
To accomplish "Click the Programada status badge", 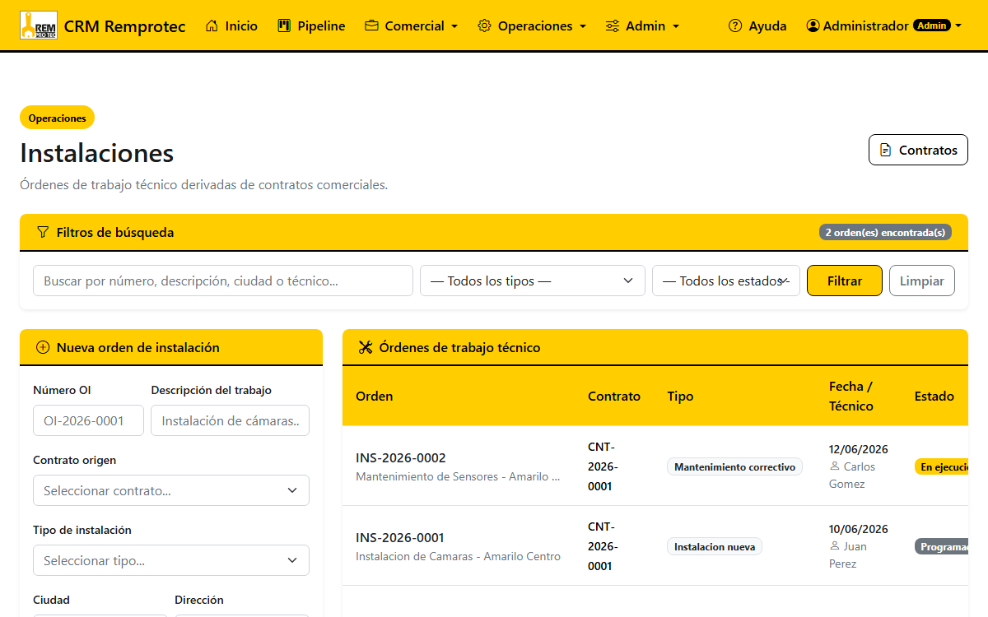I will tap(941, 546).
